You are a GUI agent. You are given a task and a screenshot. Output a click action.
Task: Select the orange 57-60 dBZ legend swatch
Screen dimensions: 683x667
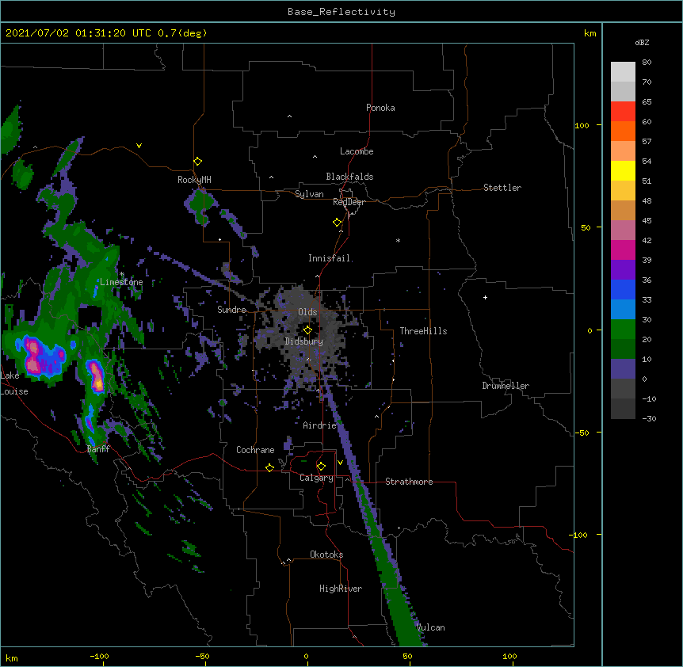click(623, 131)
